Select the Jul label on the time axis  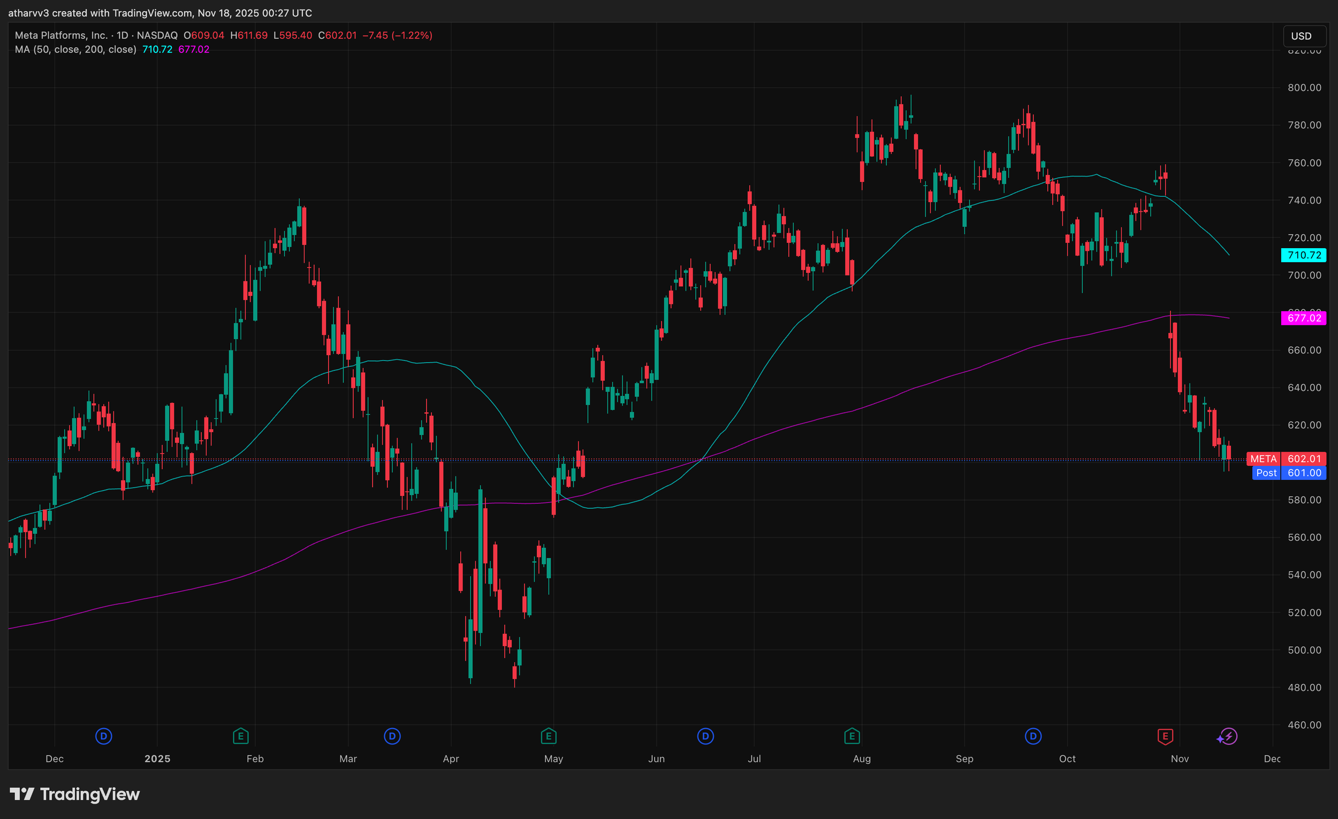[754, 759]
